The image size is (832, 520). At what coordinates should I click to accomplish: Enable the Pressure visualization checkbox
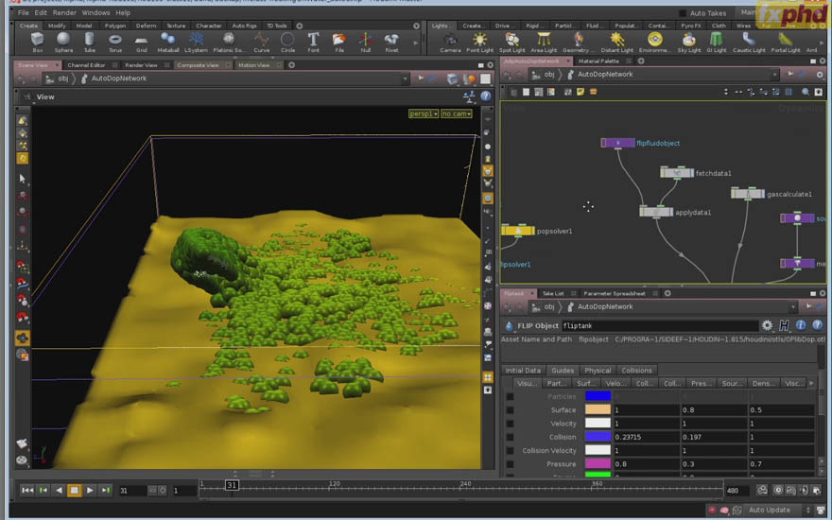pos(510,464)
